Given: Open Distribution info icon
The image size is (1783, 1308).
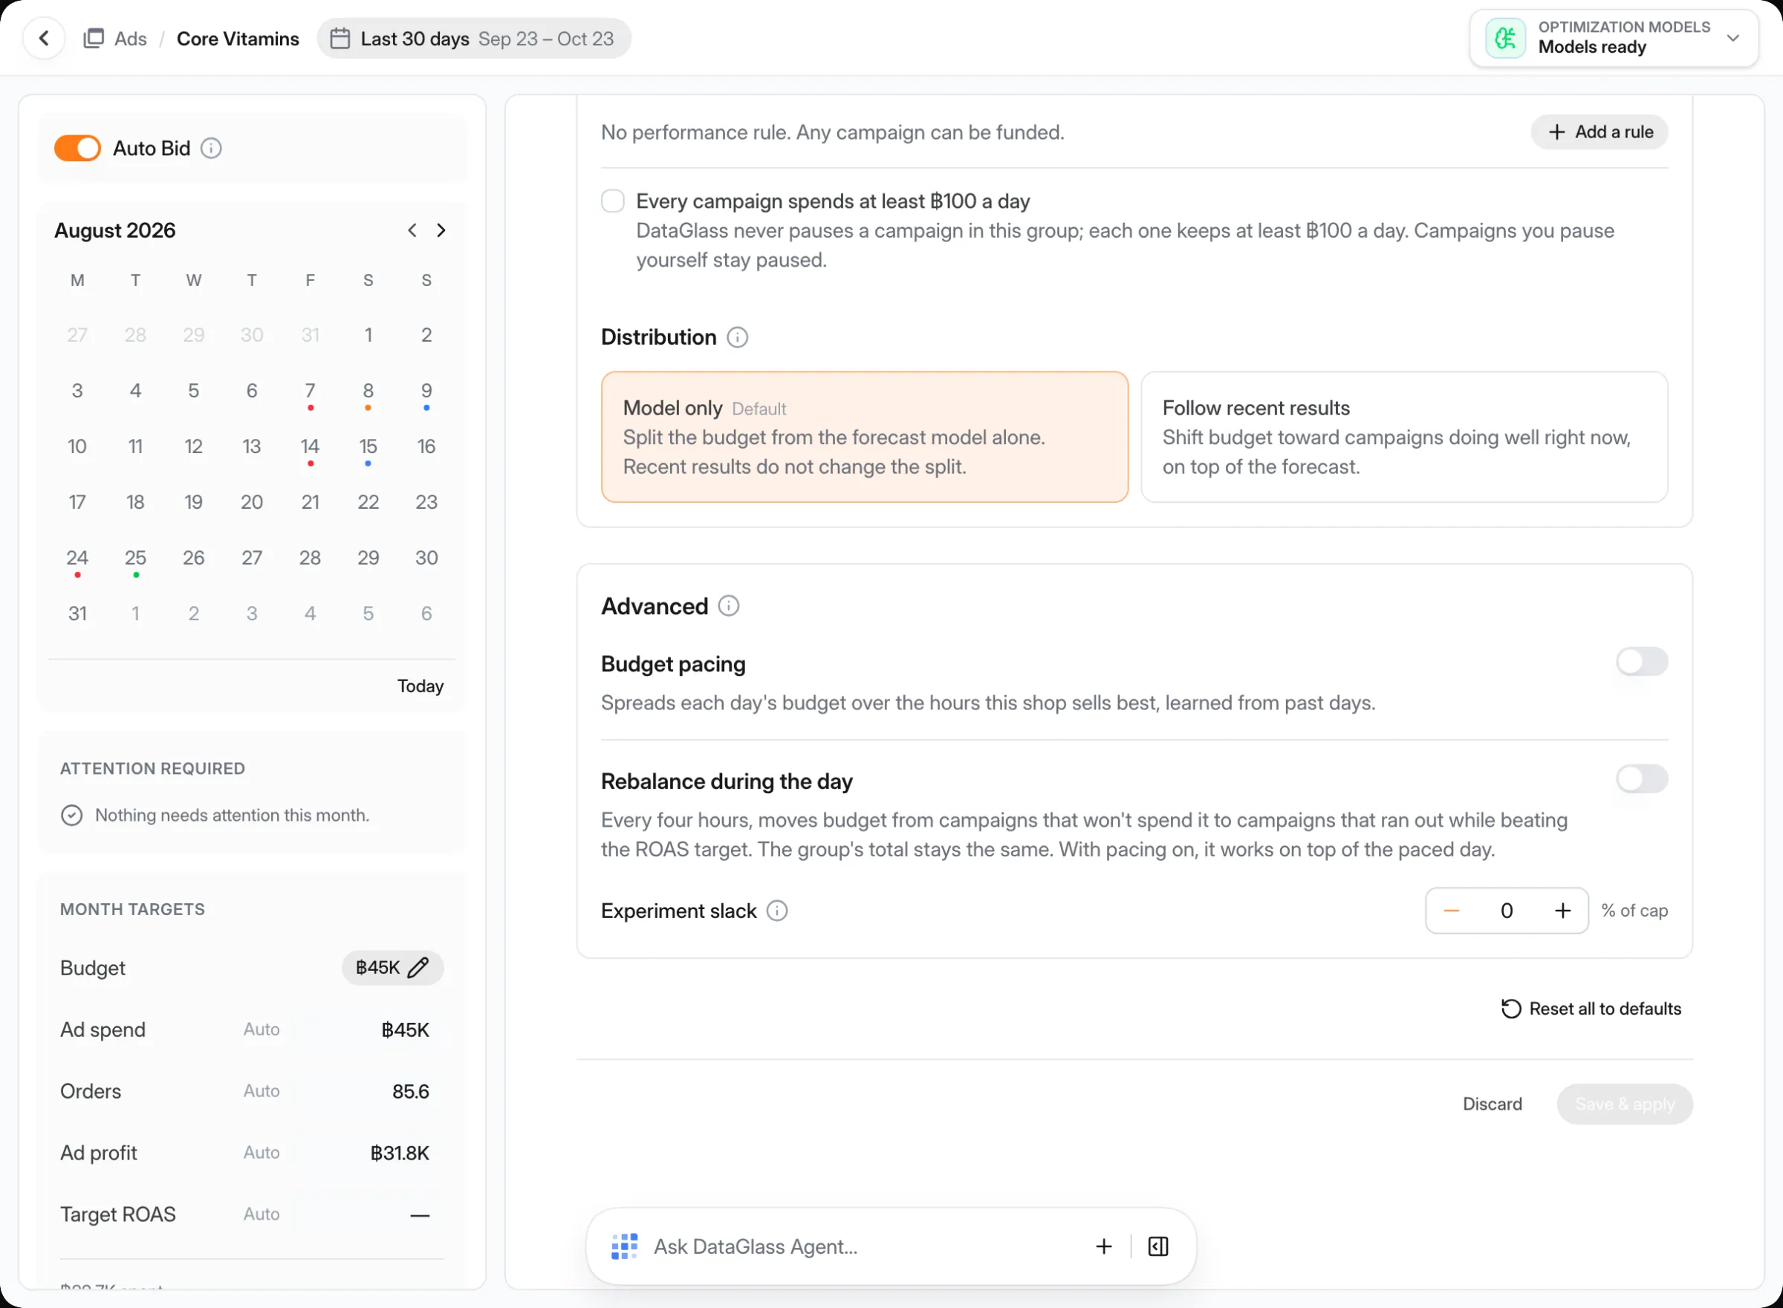Looking at the screenshot, I should [736, 338].
